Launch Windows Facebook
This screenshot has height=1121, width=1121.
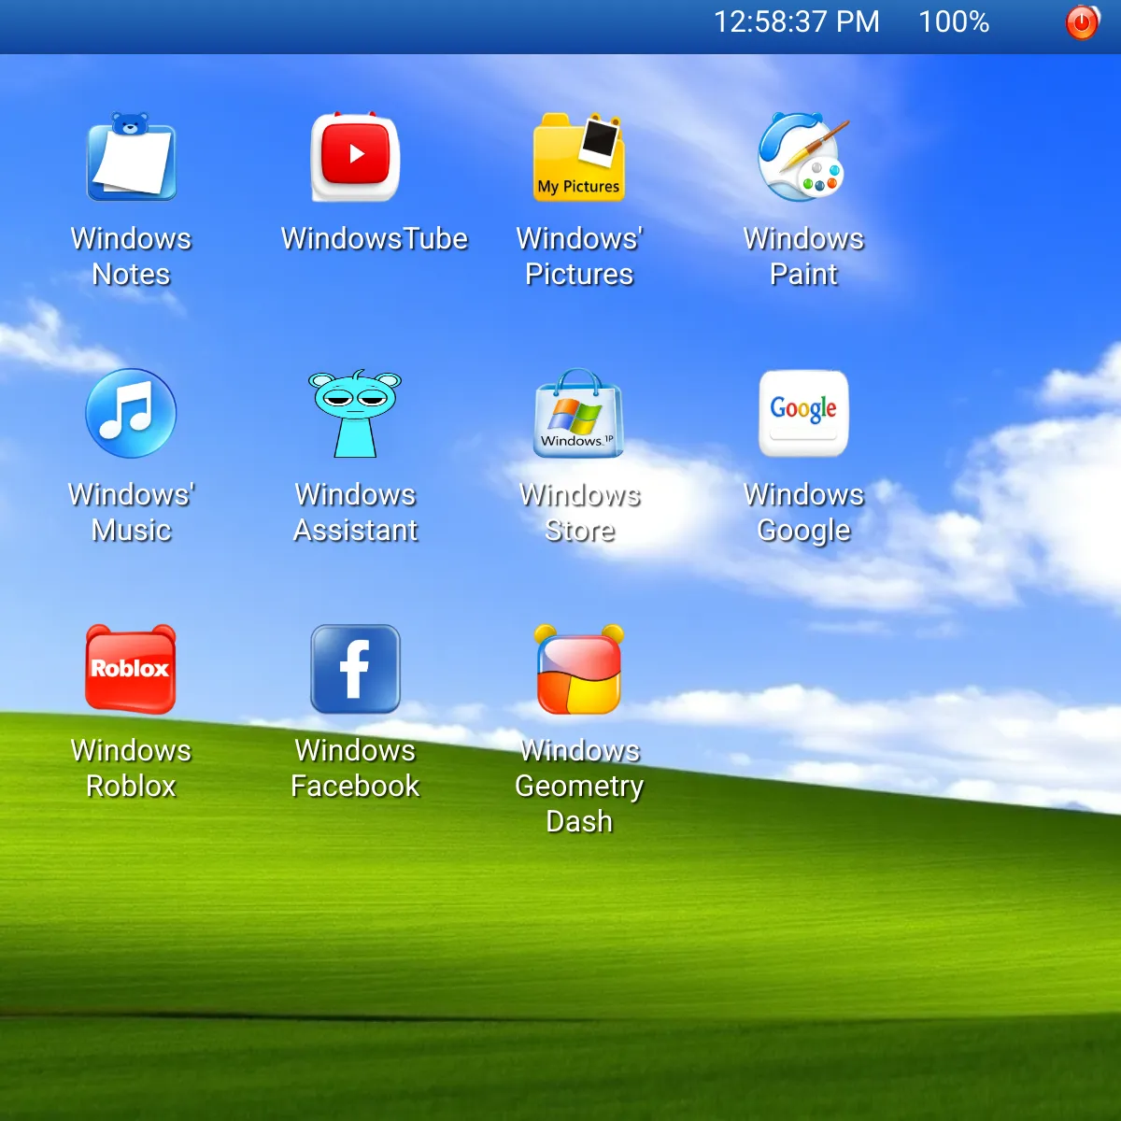[x=355, y=669]
